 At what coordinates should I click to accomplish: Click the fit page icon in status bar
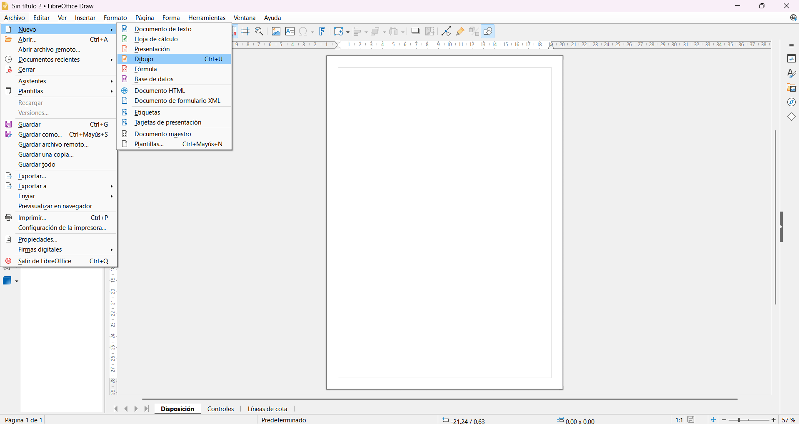pyautogui.click(x=713, y=420)
